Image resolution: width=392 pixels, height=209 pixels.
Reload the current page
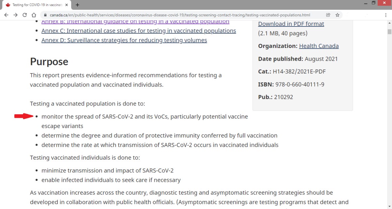[24, 15]
